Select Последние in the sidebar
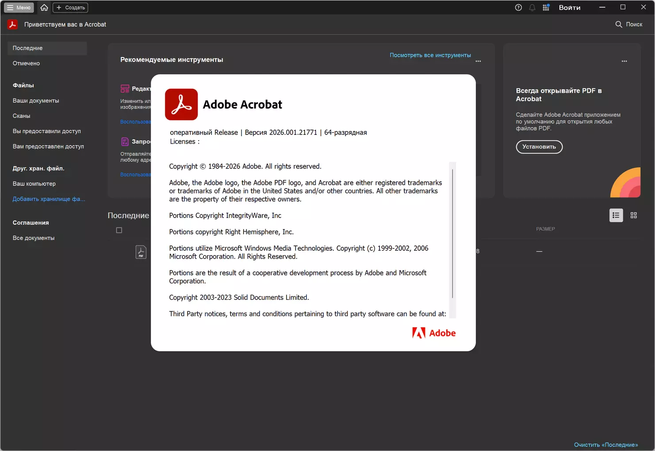655x451 pixels. click(x=47, y=48)
